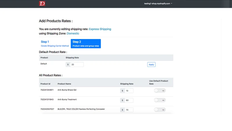This screenshot has width=232, height=131.
Task: Edit the Anti-Bump Treatment shipping rate field
Action: 129,100
